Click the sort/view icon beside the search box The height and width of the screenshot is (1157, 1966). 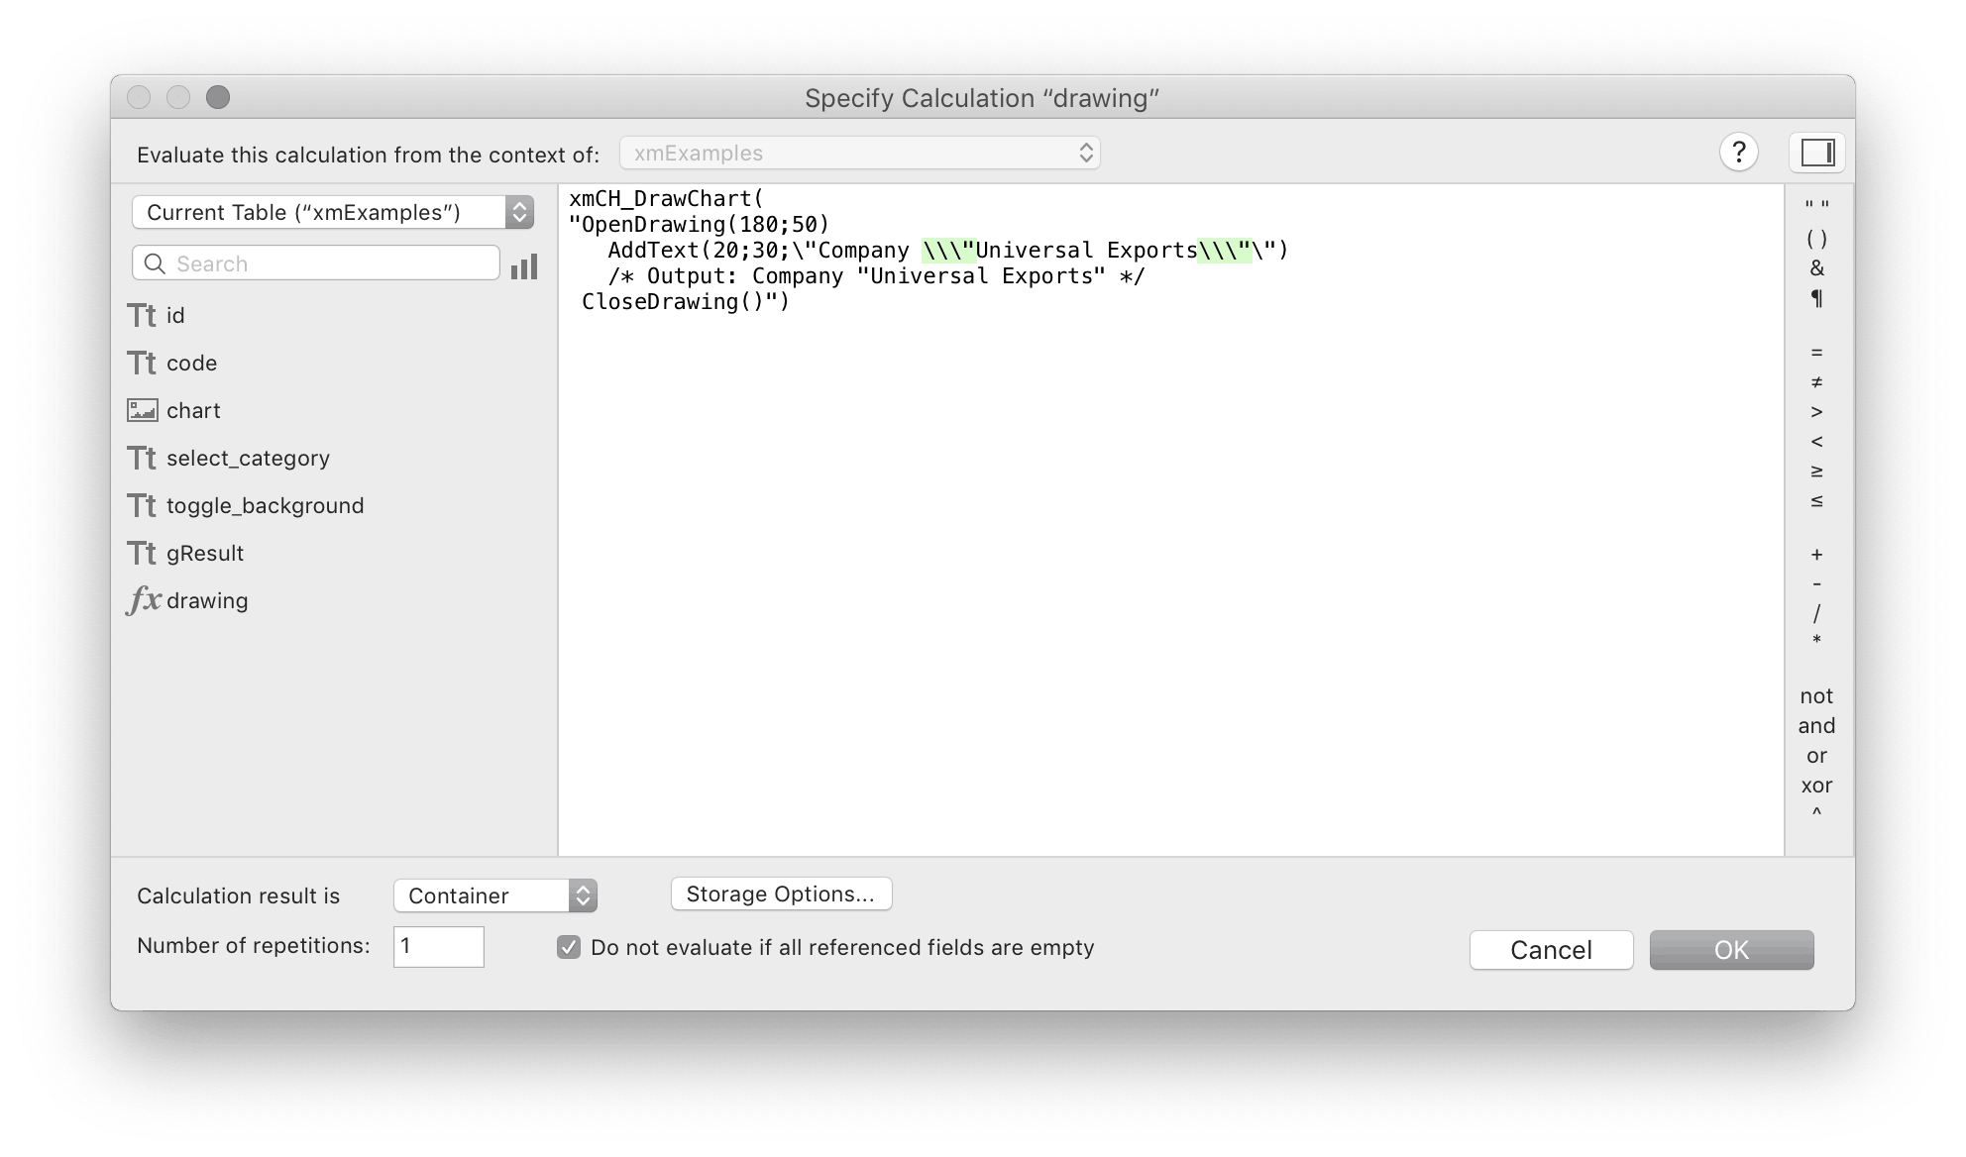click(x=525, y=265)
